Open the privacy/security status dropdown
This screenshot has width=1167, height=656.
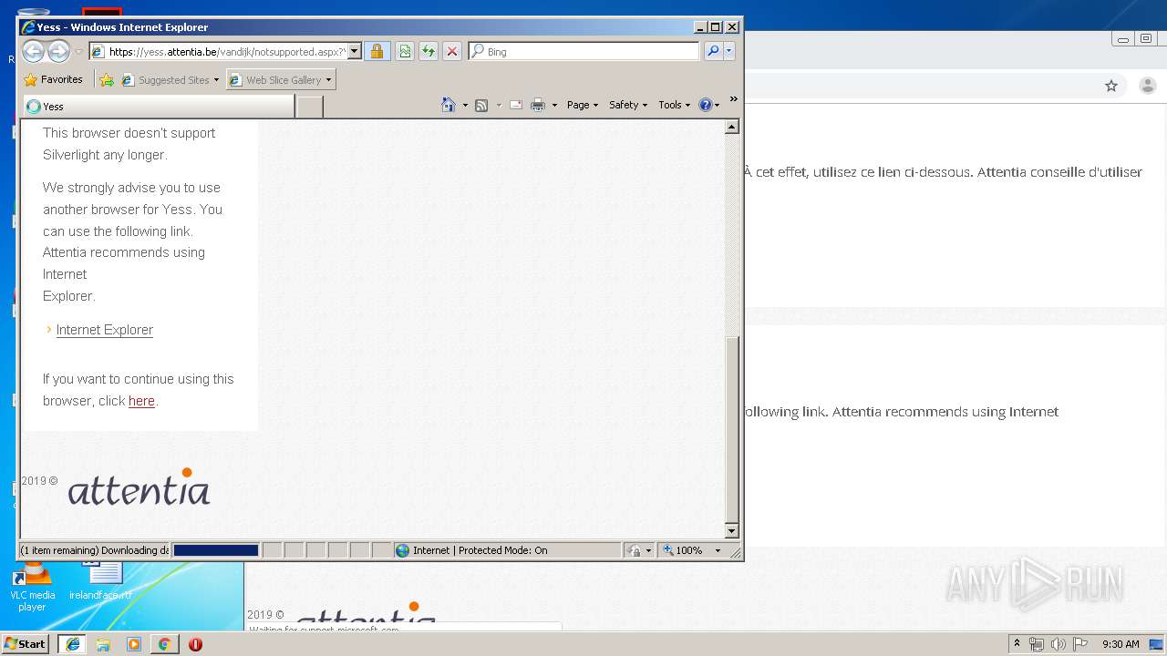click(x=639, y=550)
